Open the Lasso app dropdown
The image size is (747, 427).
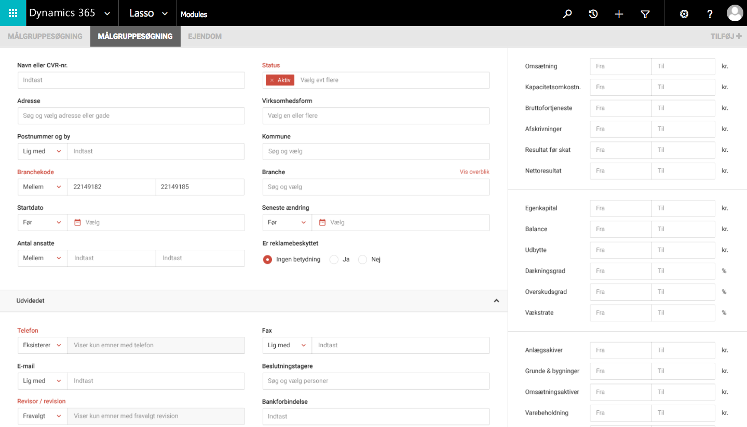165,13
